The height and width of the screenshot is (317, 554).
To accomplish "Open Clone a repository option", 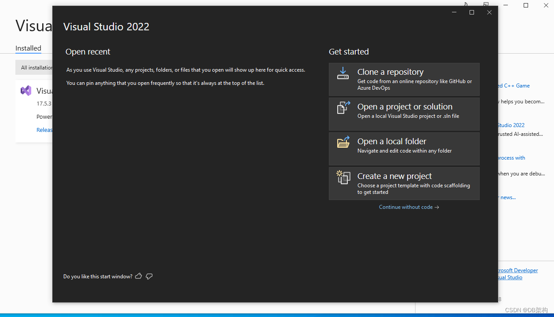I will pos(404,79).
